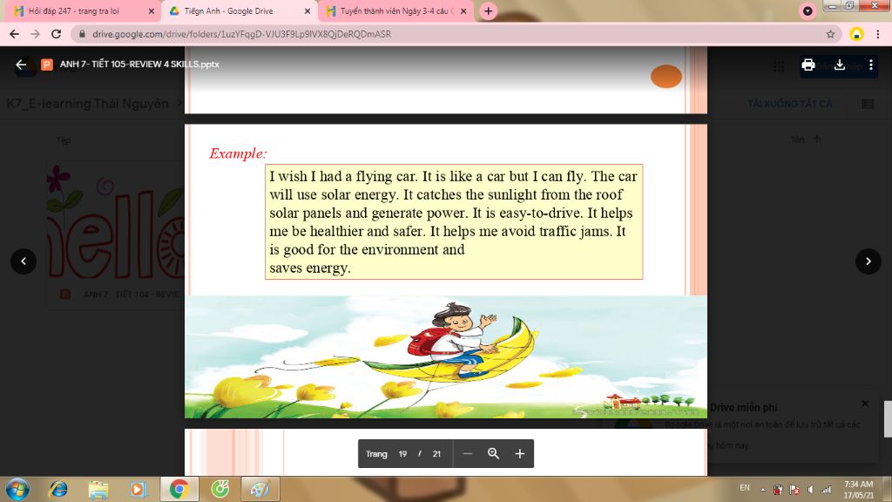
Task: Zoom out of the slide preview
Action: click(467, 453)
